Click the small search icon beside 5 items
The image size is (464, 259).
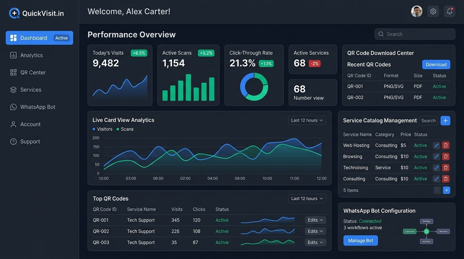[x=437, y=190]
